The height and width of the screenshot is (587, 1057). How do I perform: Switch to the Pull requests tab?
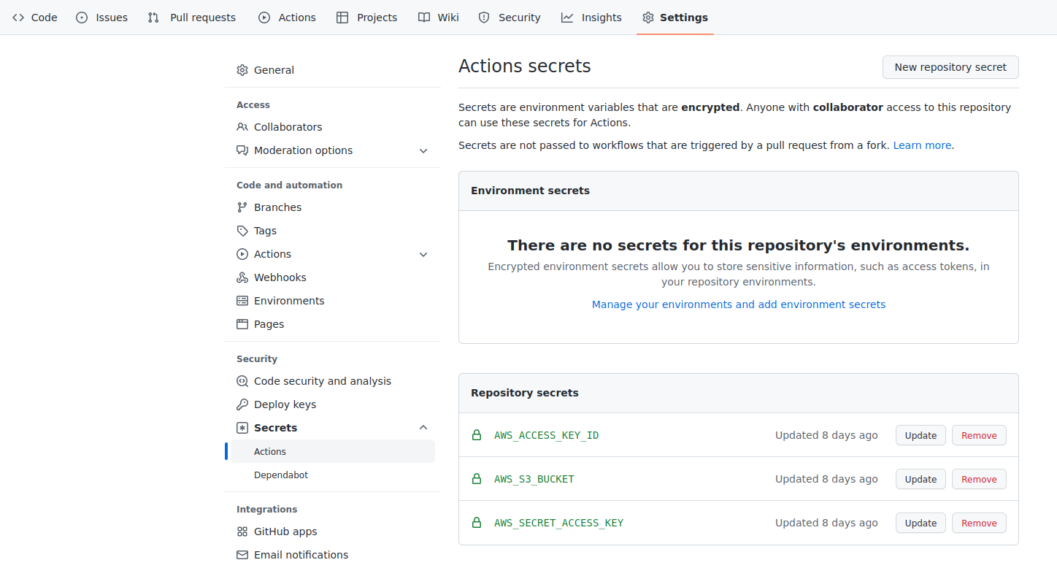(x=192, y=18)
